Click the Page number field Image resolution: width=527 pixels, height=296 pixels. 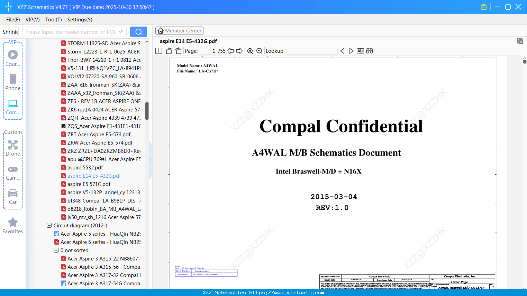208,51
